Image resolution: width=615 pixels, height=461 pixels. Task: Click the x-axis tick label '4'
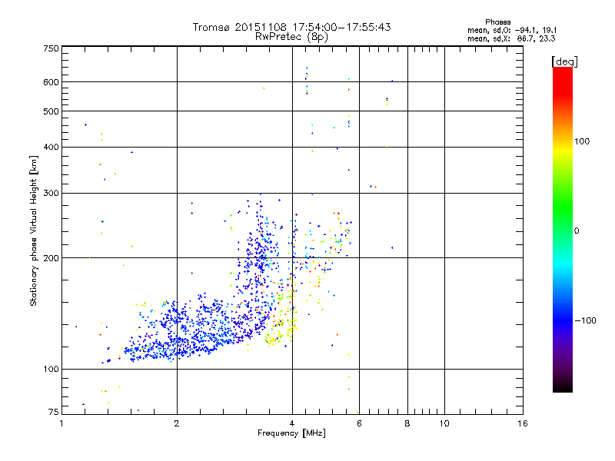292,423
